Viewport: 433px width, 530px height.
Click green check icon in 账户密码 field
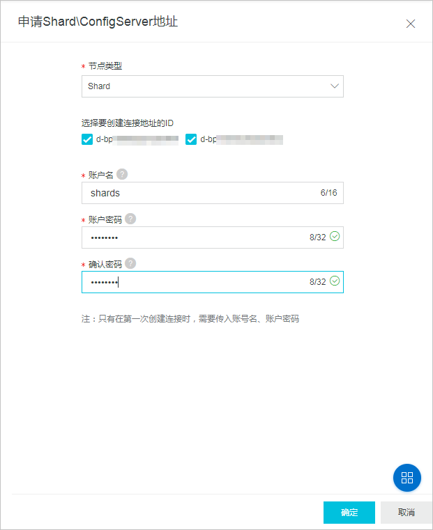click(335, 237)
